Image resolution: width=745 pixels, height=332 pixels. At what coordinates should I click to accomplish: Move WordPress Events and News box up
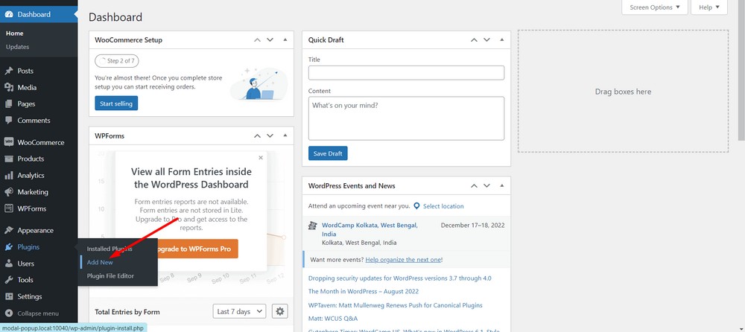click(x=474, y=185)
